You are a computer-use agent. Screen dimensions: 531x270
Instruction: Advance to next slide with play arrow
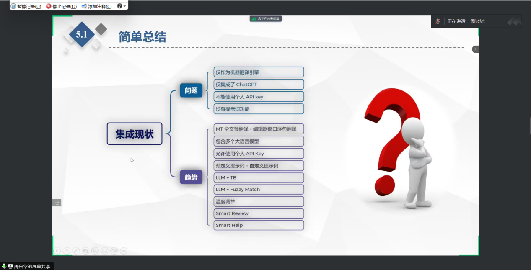(x=66, y=251)
